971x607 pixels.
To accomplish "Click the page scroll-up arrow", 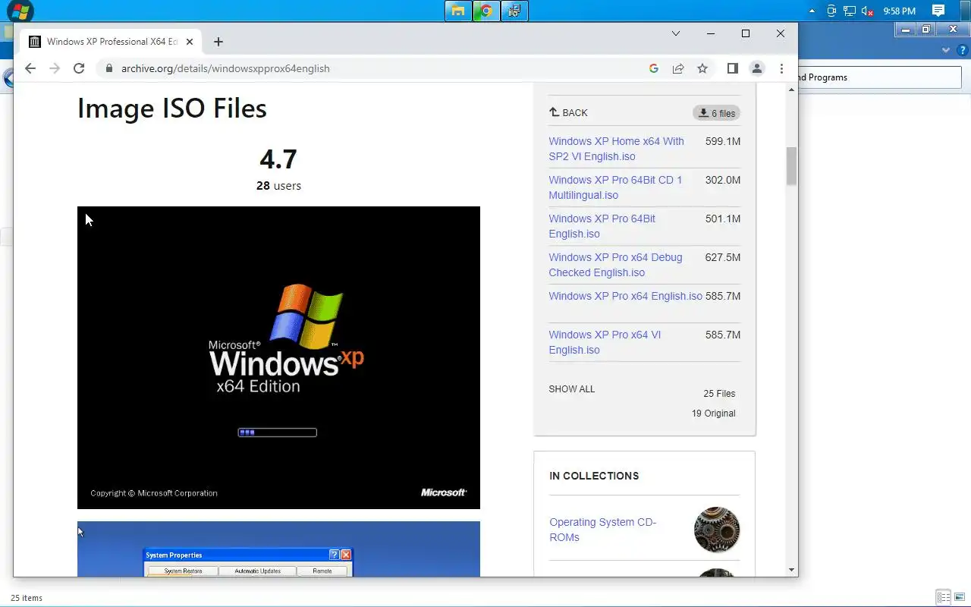I will (x=791, y=90).
